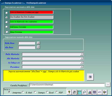This screenshot has width=112, height=96.
Task: Click the magnifying glass search icon
Action: (84, 92)
